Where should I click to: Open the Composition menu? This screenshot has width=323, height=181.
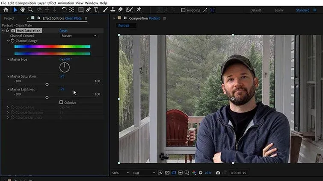click(x=26, y=3)
